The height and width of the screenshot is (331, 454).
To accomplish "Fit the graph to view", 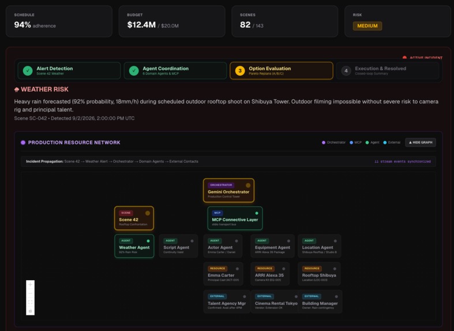I will pos(30,302).
